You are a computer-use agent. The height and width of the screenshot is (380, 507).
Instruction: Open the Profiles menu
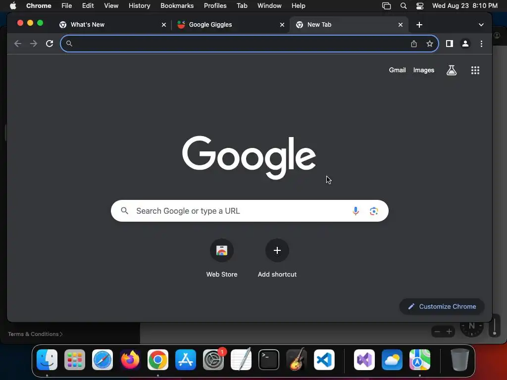pyautogui.click(x=215, y=6)
